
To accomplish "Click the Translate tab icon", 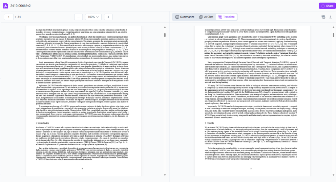I will click(x=220, y=17).
